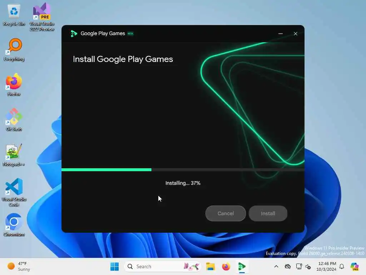The image size is (366, 275).
Task: Open the notifications bell
Action: (x=342, y=266)
